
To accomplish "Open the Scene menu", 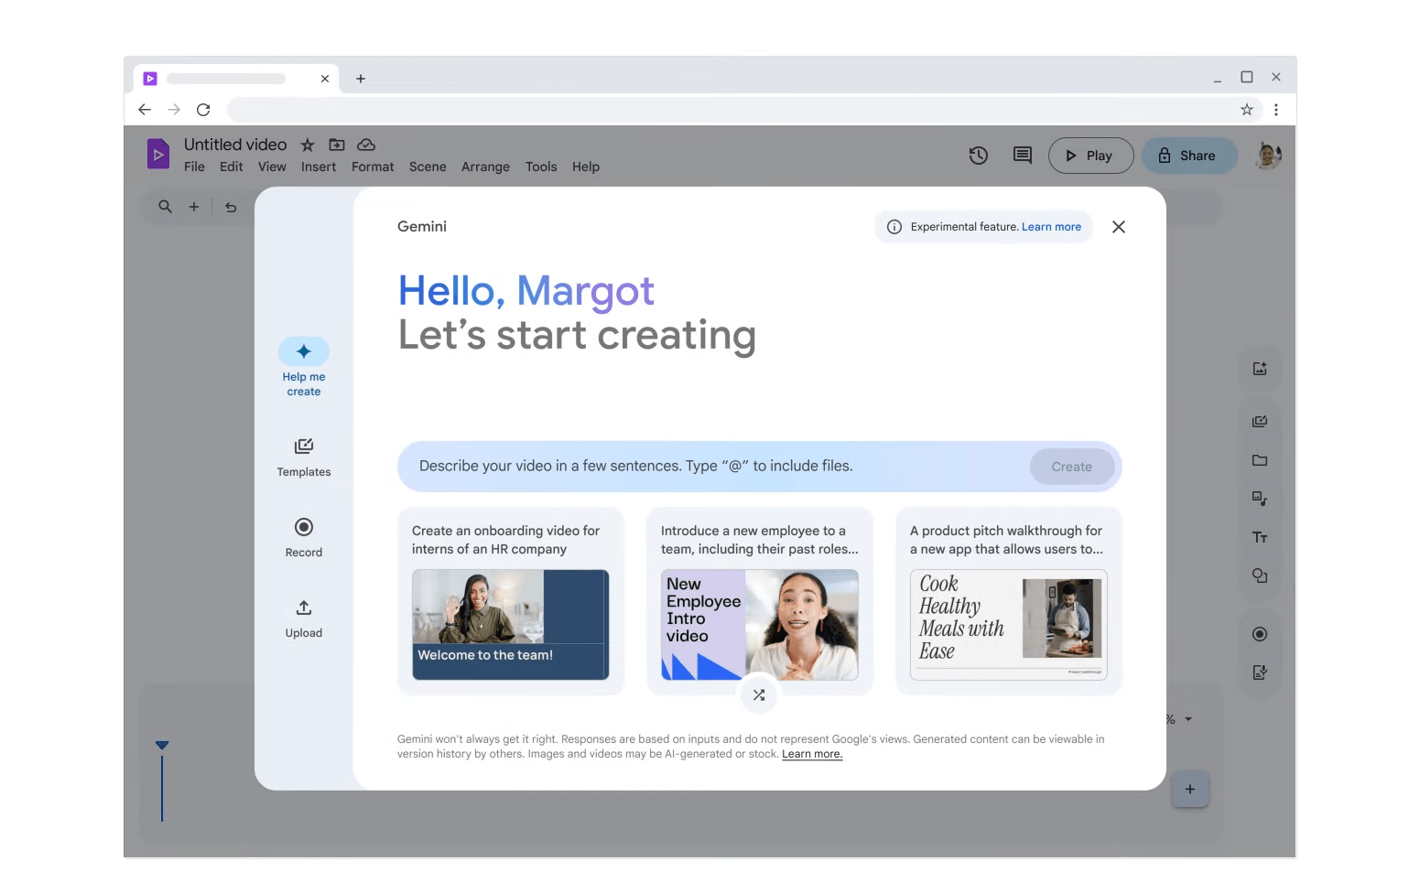I will (428, 167).
